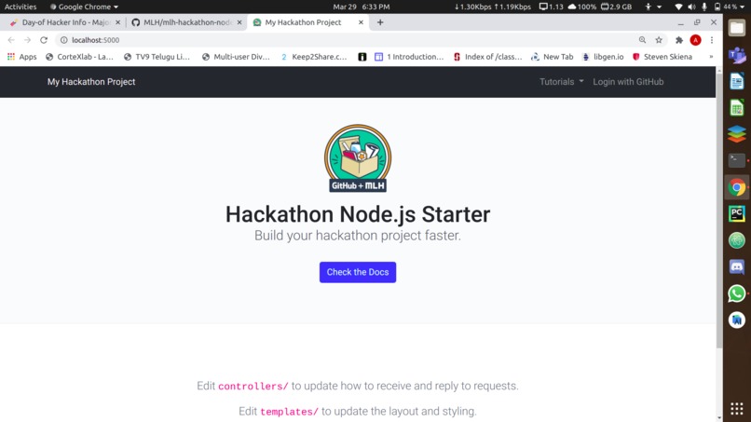Show Applications grid in dock
Viewport: 751px width, 422px height.
pos(737,409)
